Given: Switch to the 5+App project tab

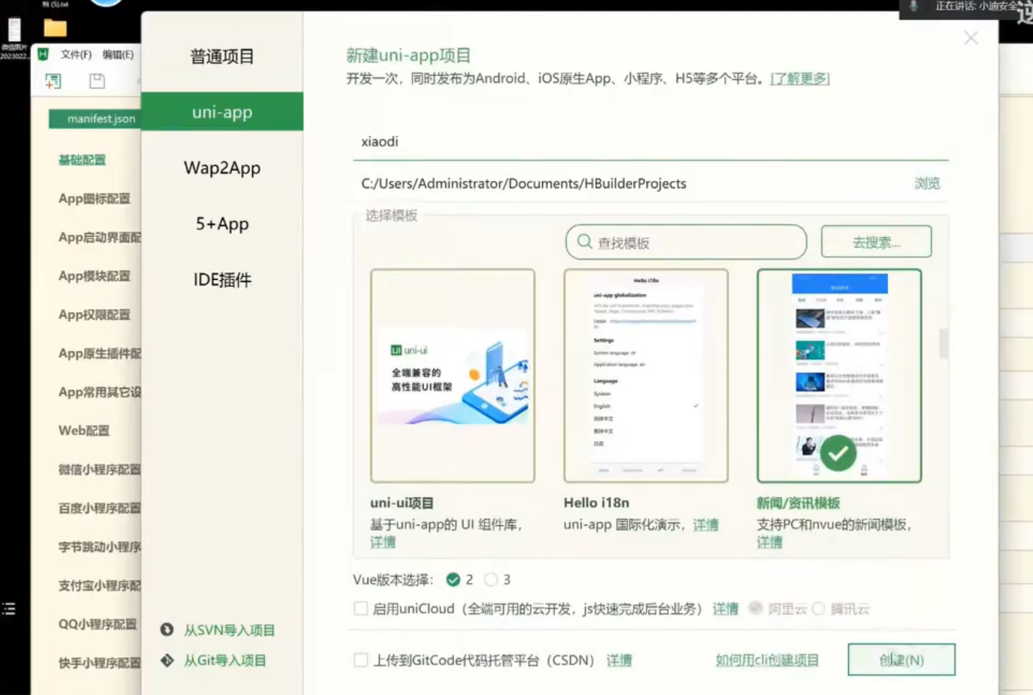Looking at the screenshot, I should [222, 223].
